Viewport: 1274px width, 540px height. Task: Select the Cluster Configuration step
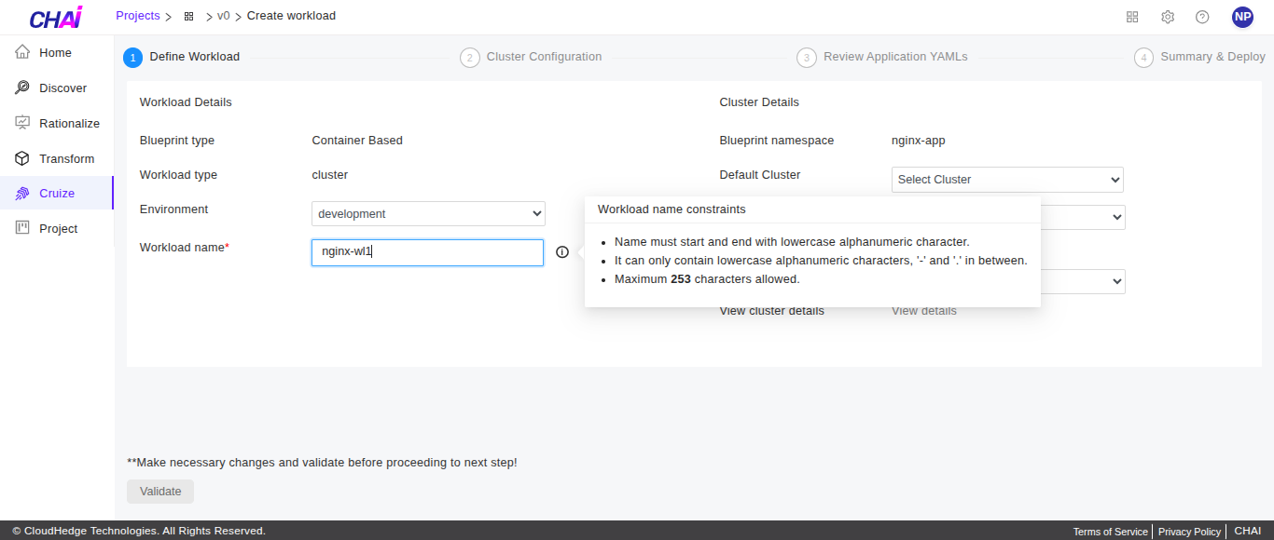(x=544, y=57)
